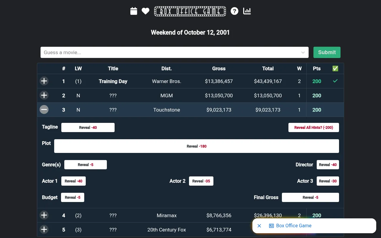Open the statistics bar chart icon

coord(247,11)
